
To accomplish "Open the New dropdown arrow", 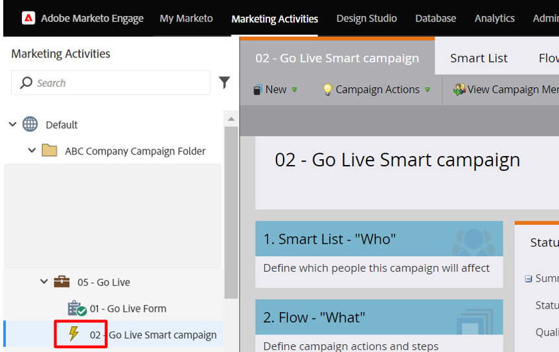I will [295, 90].
